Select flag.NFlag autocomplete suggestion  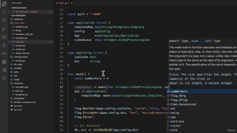[x=202, y=100]
